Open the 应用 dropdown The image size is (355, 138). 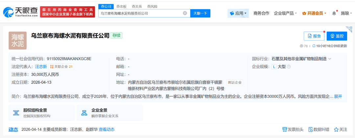tap(238, 14)
